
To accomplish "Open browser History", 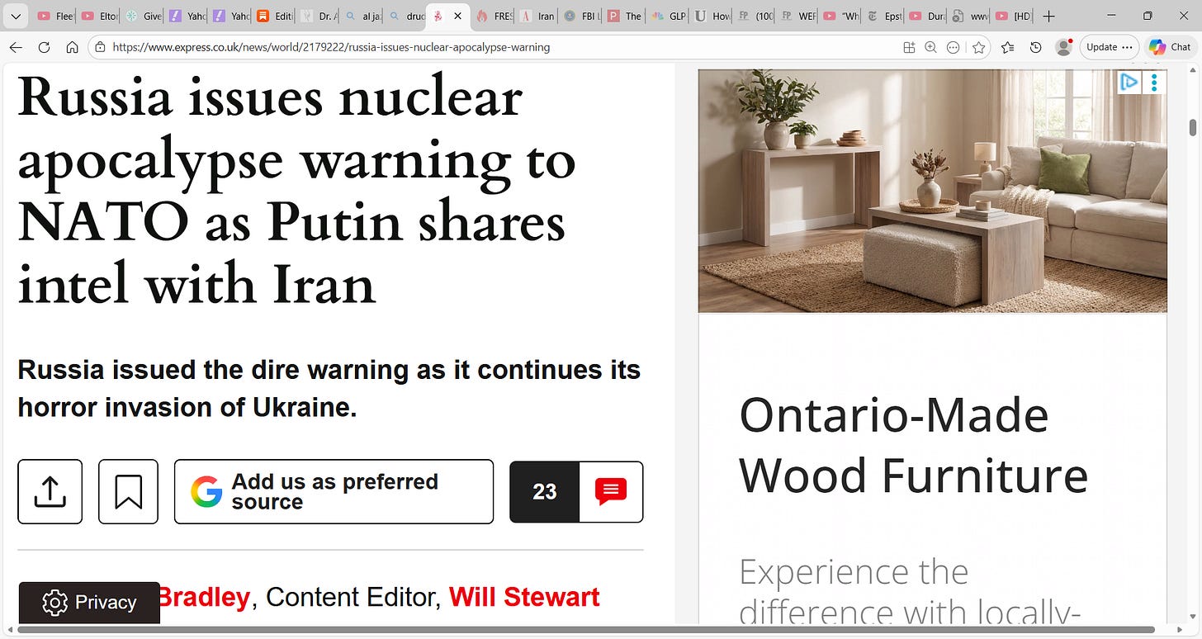I will (x=1035, y=47).
